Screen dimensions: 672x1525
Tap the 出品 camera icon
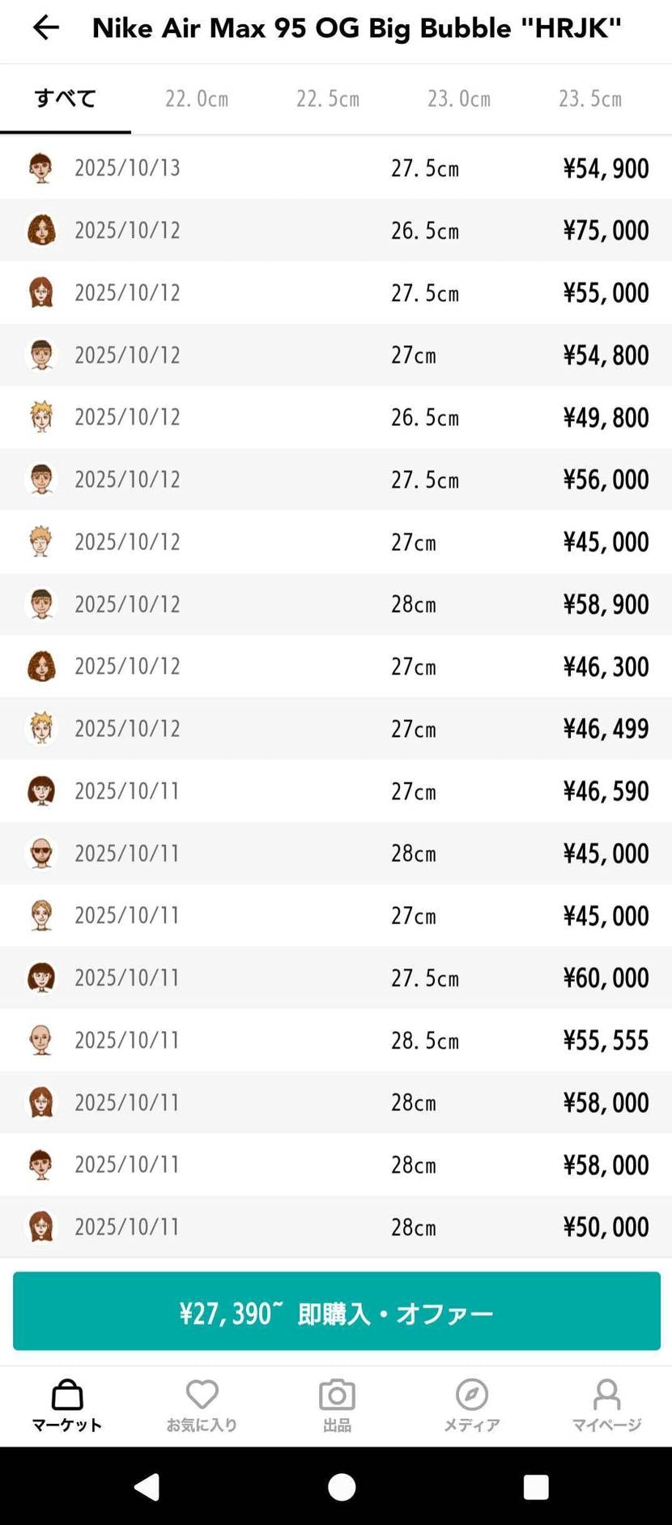tap(337, 1395)
